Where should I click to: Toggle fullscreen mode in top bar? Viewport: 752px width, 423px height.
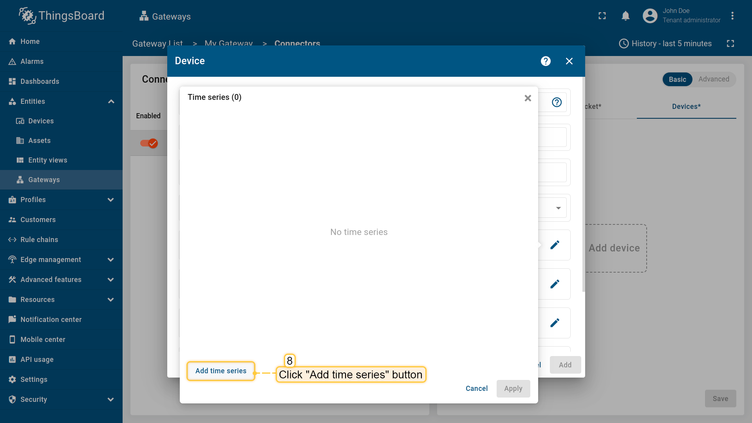pos(602,16)
